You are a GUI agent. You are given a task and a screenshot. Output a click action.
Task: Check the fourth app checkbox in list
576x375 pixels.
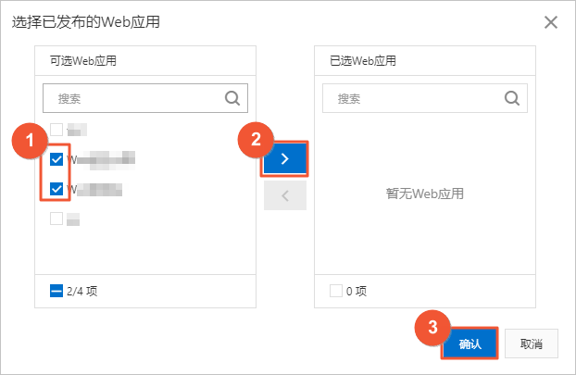56,219
